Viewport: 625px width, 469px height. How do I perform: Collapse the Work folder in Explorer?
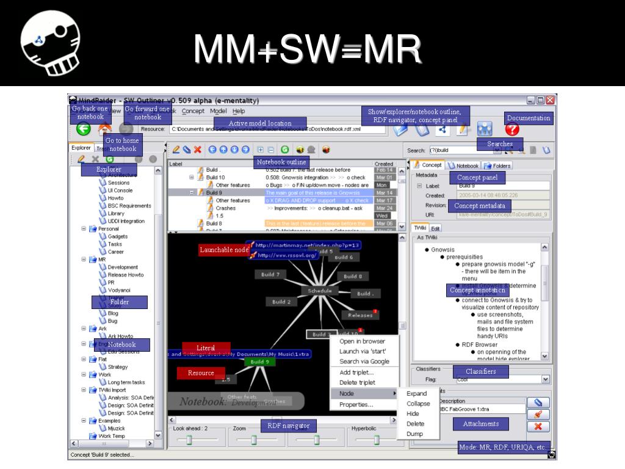click(84, 374)
